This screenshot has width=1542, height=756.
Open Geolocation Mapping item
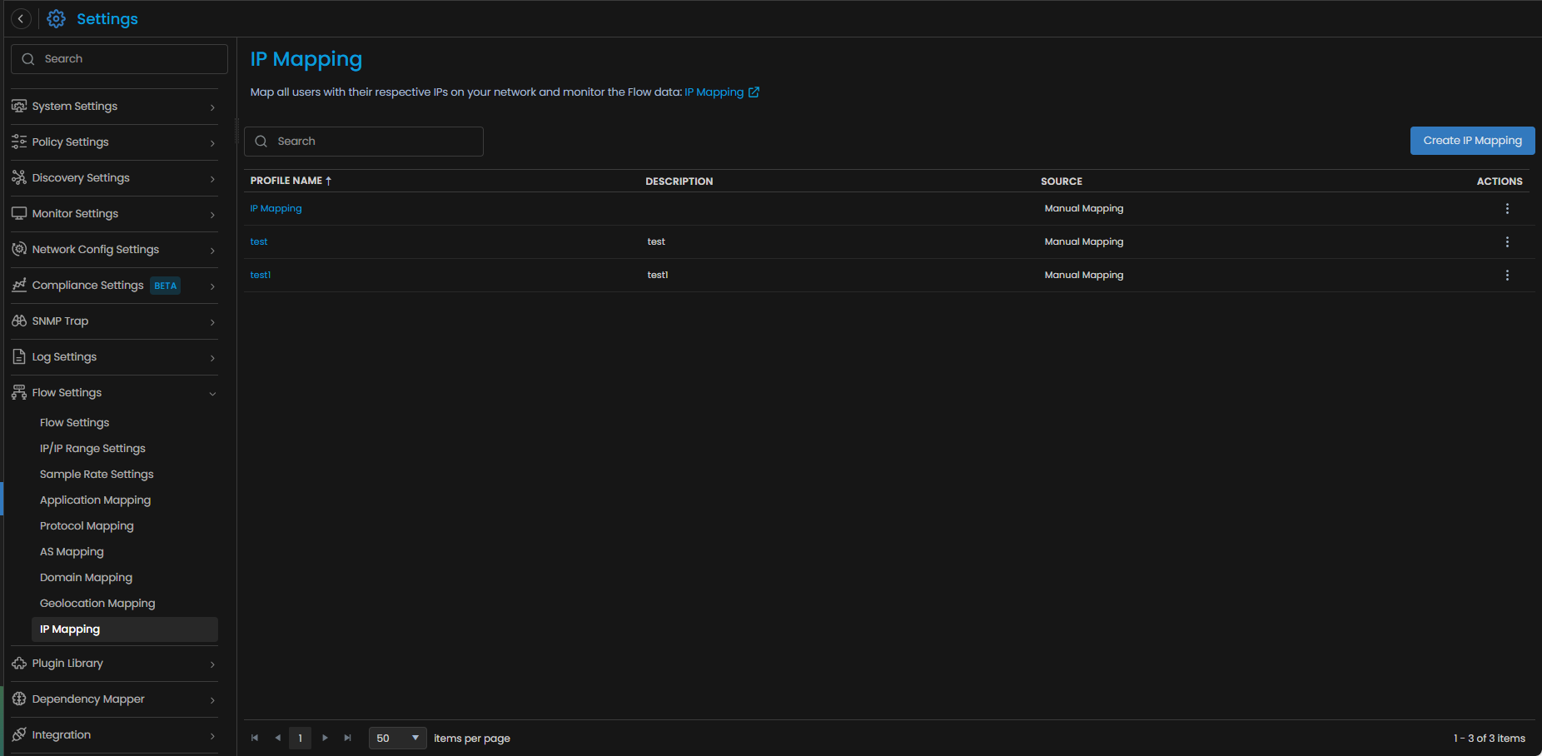tap(97, 603)
